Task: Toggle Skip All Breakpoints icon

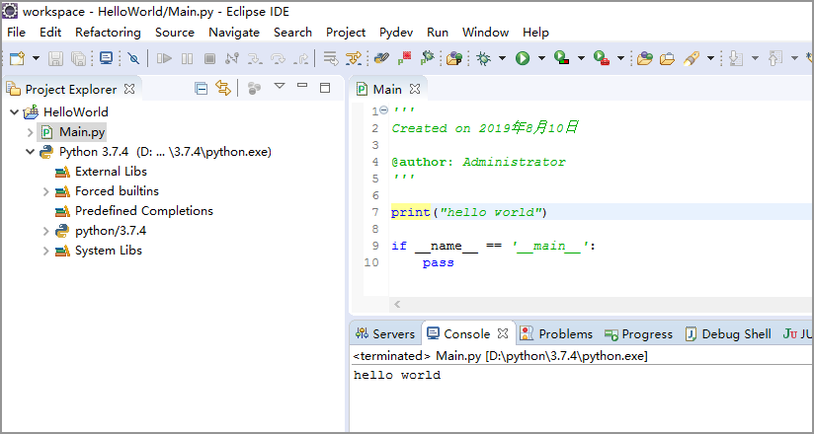Action: pyautogui.click(x=133, y=58)
